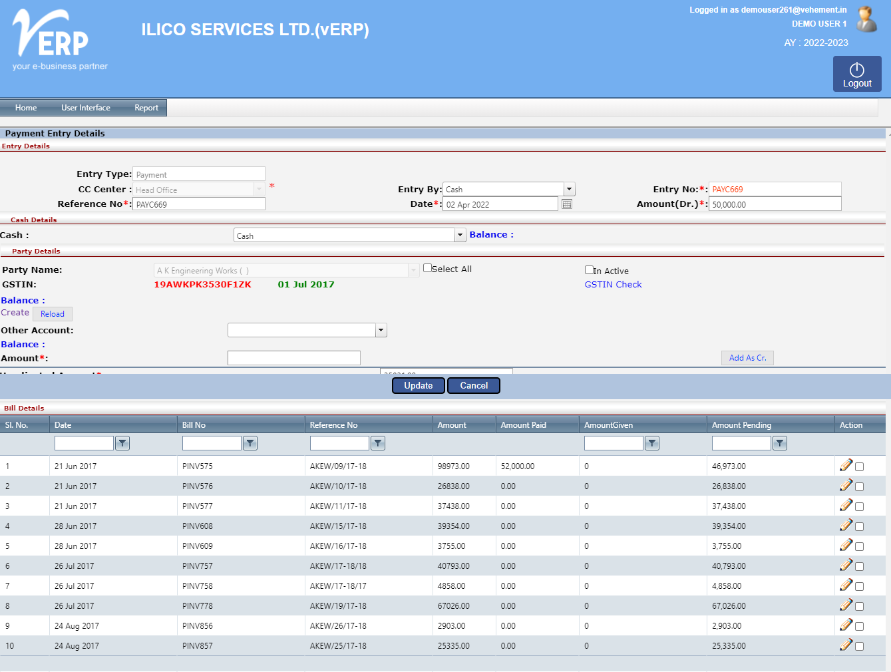This screenshot has height=672, width=891.
Task: Open the CC Center Head Office dropdown
Action: coord(259,189)
